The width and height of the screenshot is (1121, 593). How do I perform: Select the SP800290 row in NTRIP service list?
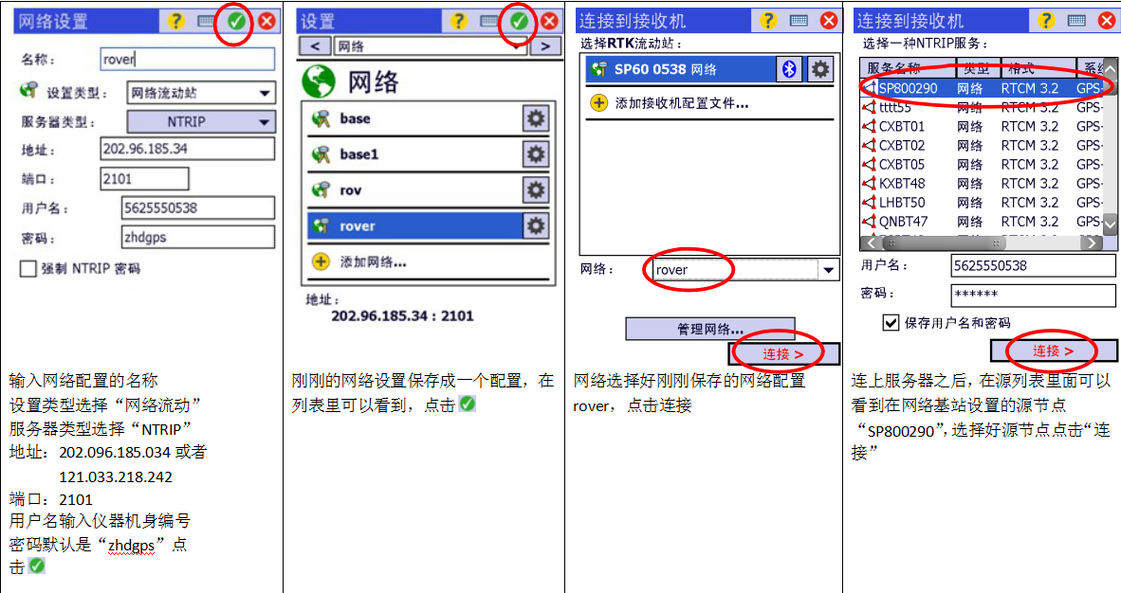pos(983,89)
